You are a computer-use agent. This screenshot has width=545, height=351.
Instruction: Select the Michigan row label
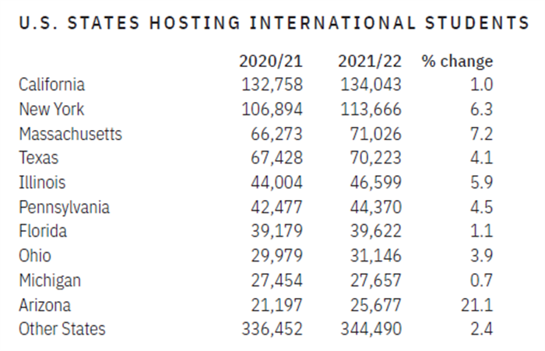50,281
